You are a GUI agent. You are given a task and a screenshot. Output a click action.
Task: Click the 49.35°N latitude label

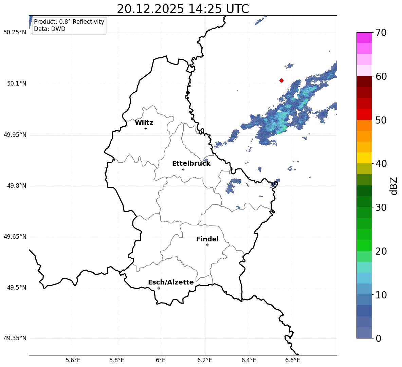(15, 338)
